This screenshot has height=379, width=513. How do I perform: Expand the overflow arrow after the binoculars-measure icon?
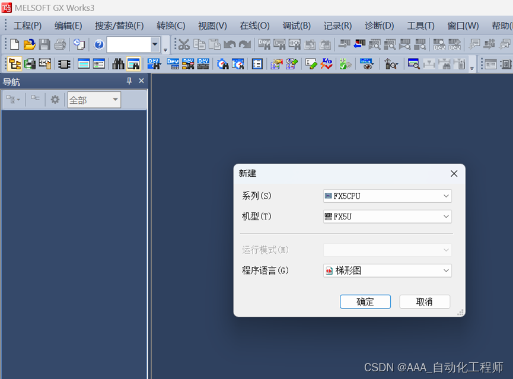pos(471,68)
